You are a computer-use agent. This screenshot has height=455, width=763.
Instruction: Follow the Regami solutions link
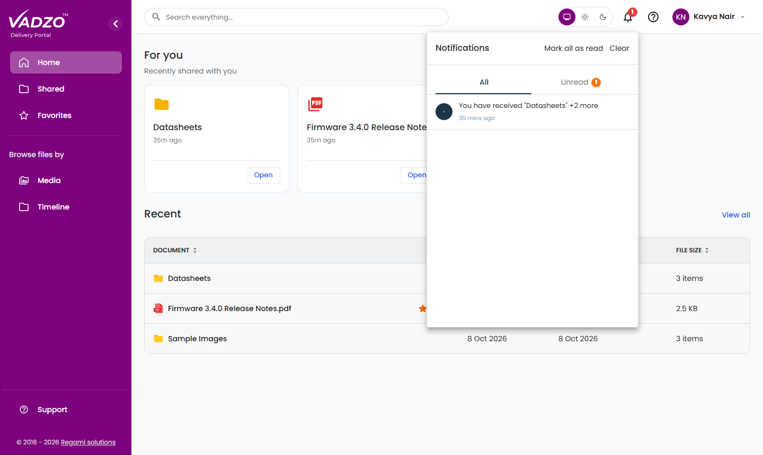(88, 442)
